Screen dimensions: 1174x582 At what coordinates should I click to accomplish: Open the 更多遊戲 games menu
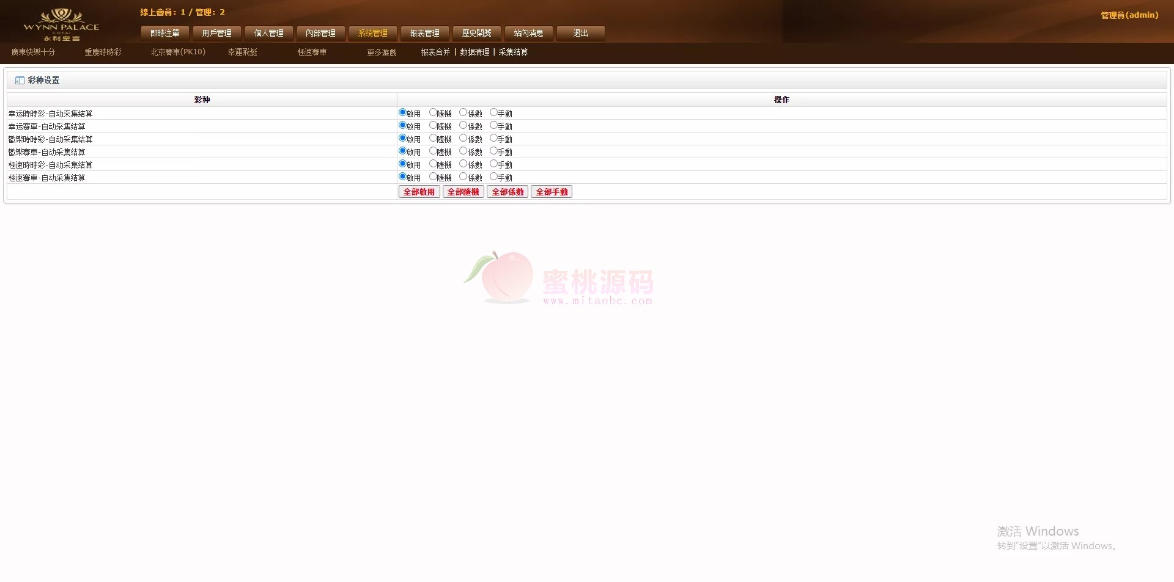382,53
